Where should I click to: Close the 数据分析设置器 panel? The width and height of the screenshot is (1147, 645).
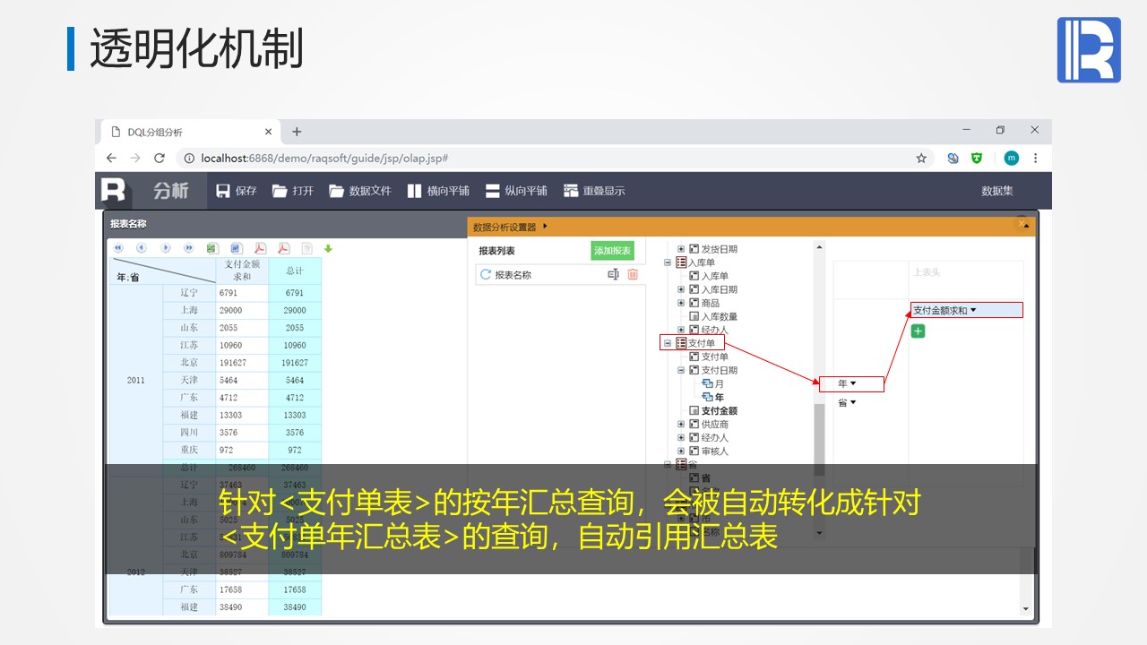[x=1021, y=223]
